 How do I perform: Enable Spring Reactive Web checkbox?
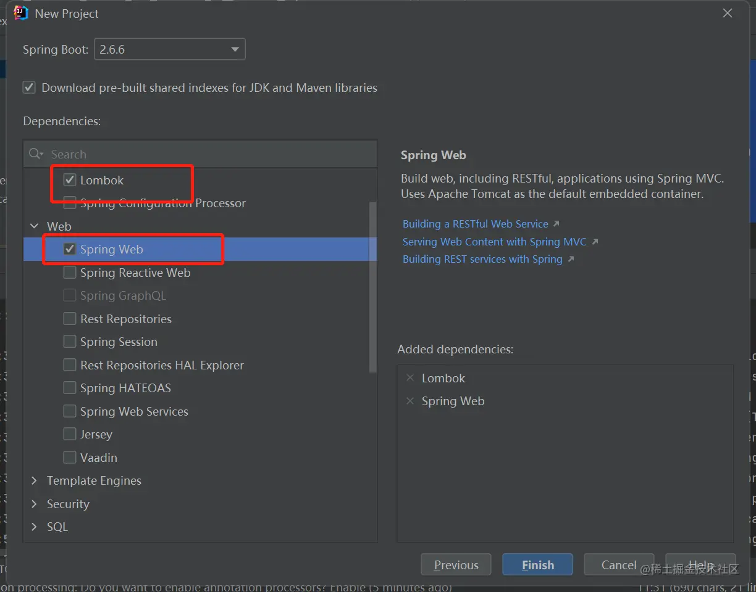pos(70,273)
